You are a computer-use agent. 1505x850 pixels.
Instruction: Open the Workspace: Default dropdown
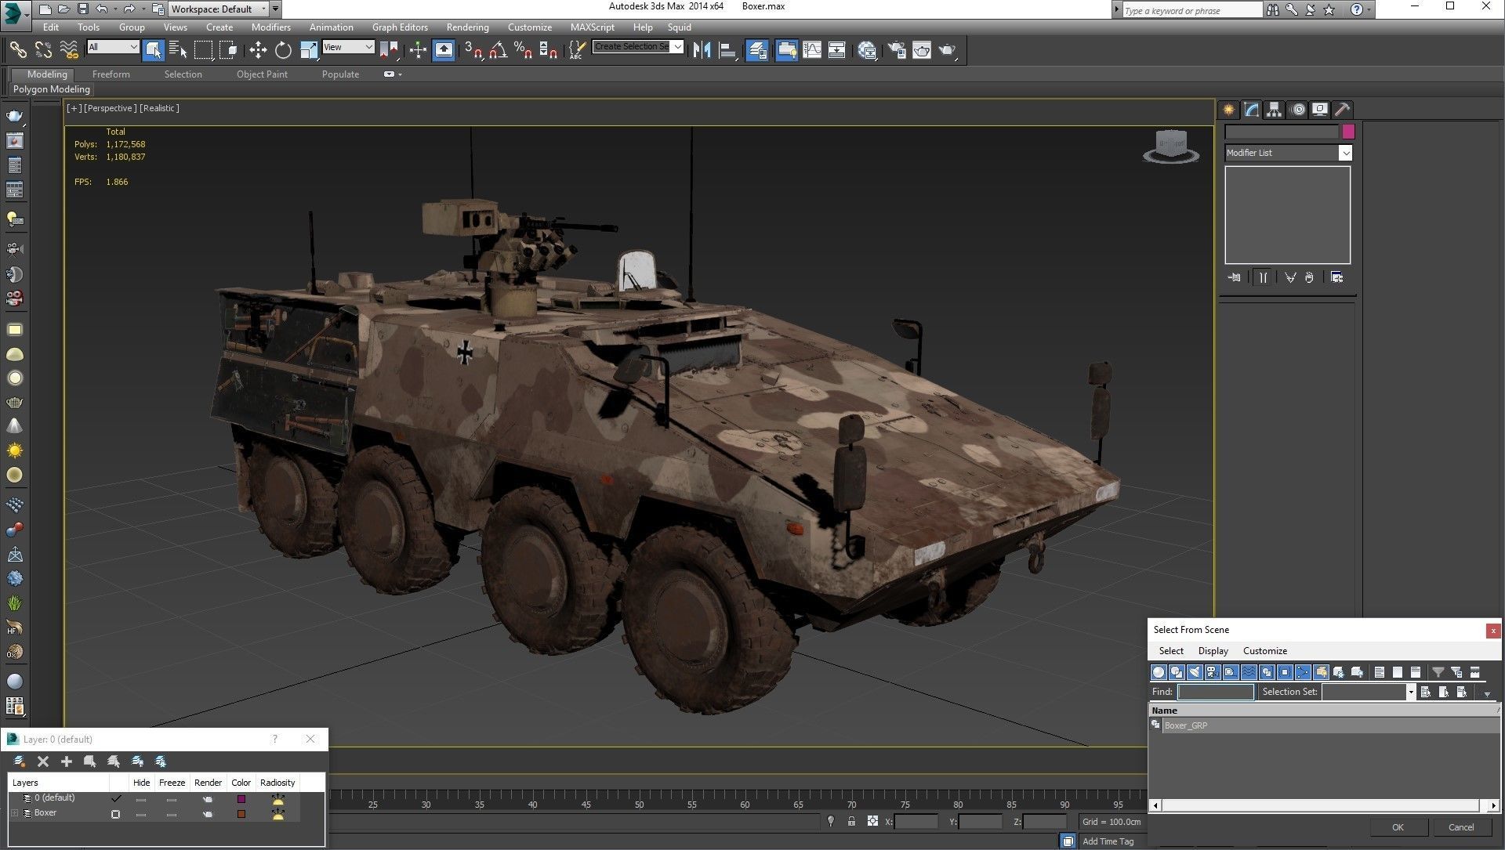(219, 9)
